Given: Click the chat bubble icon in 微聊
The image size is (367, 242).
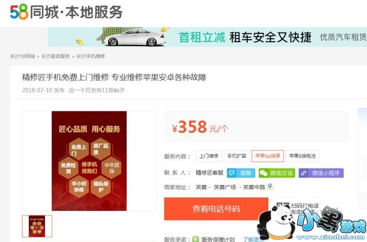Looking at the screenshot, I should point(232,173).
